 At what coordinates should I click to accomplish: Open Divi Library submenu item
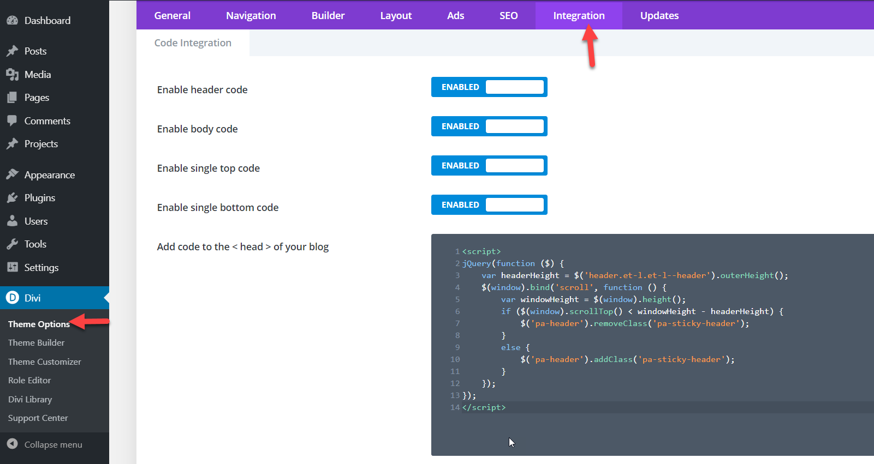(x=30, y=400)
